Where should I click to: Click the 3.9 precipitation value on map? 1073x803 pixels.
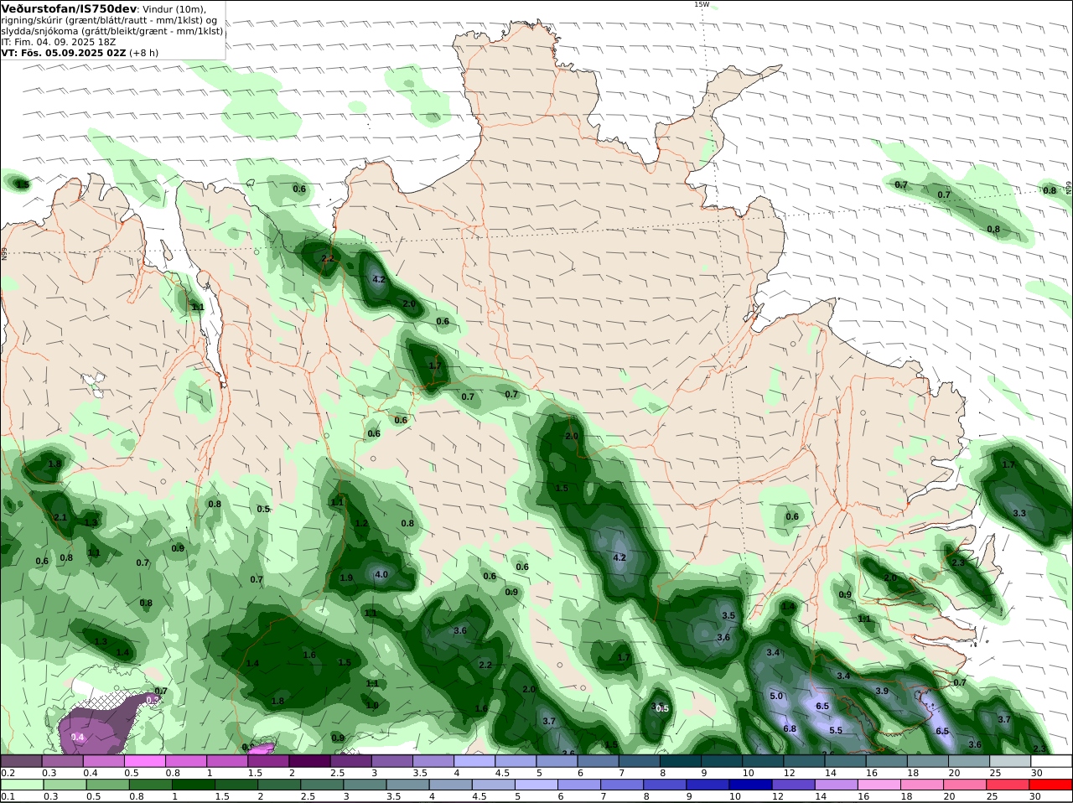[x=882, y=691]
